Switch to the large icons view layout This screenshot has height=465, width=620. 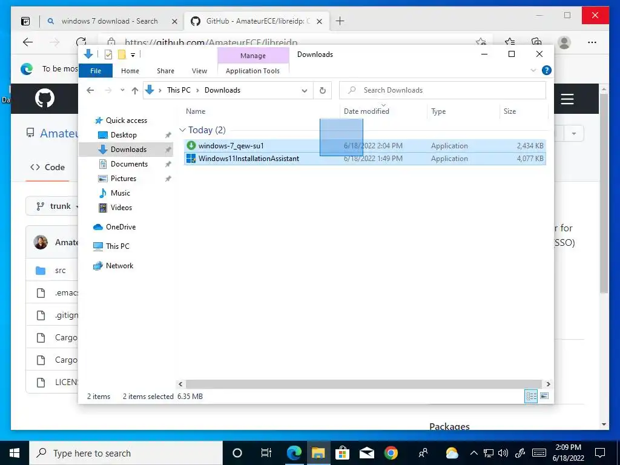coord(544,396)
